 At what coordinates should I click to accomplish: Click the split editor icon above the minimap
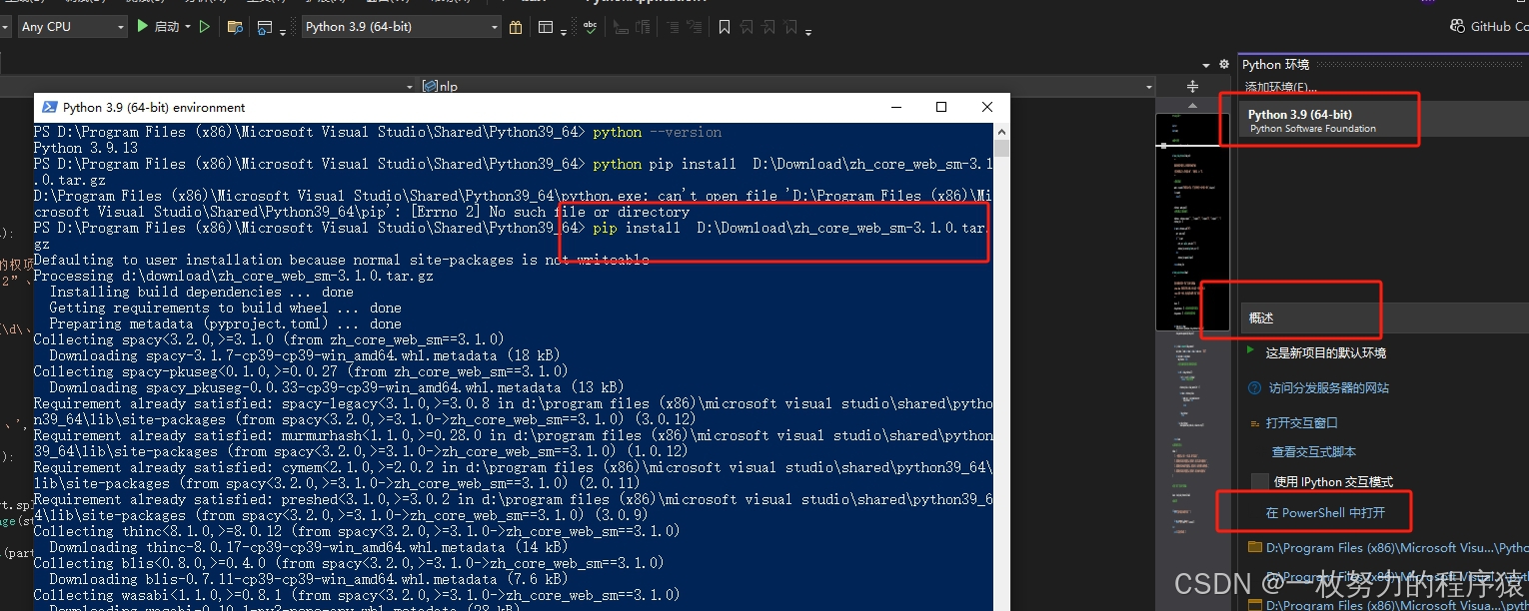click(1193, 86)
